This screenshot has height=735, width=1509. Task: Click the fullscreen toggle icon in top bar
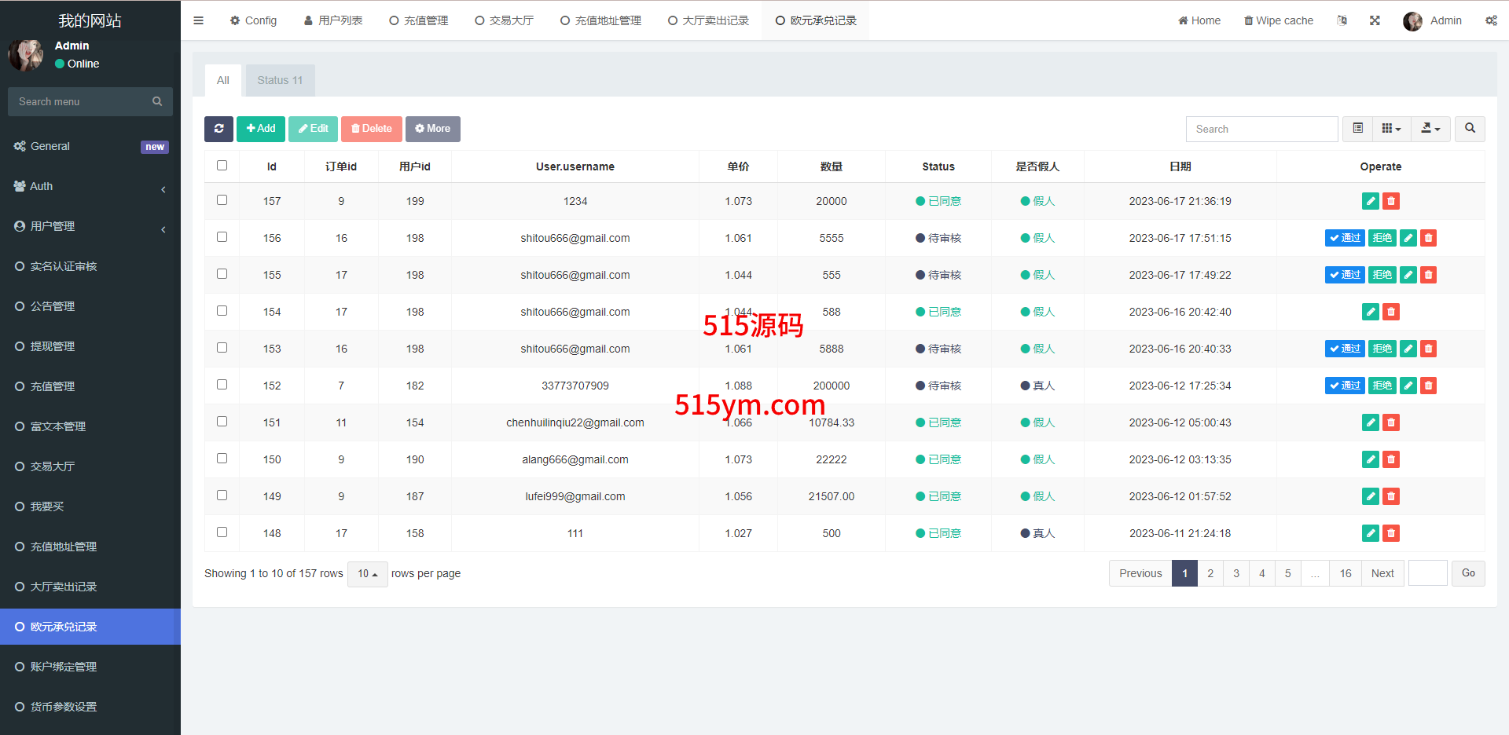(x=1375, y=20)
